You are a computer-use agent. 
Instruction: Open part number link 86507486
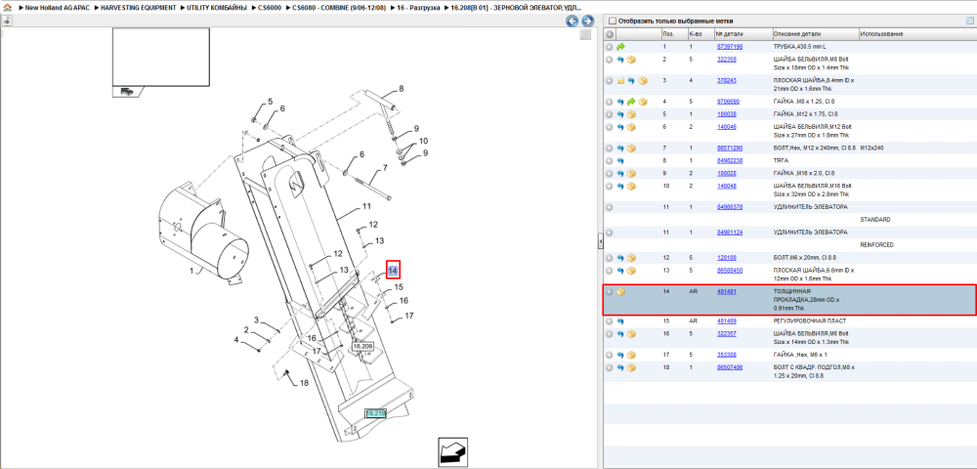(x=729, y=367)
